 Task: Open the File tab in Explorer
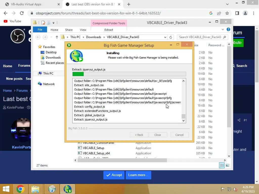40,30
